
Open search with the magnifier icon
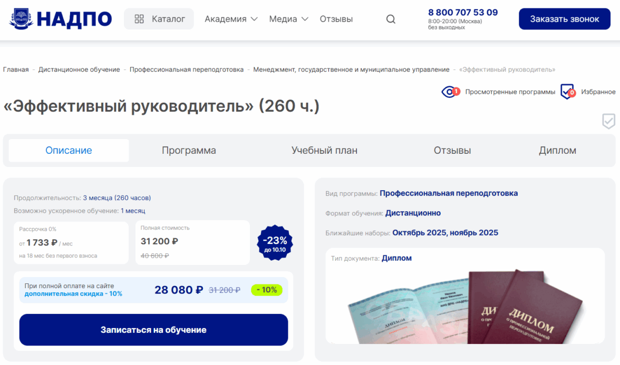391,19
